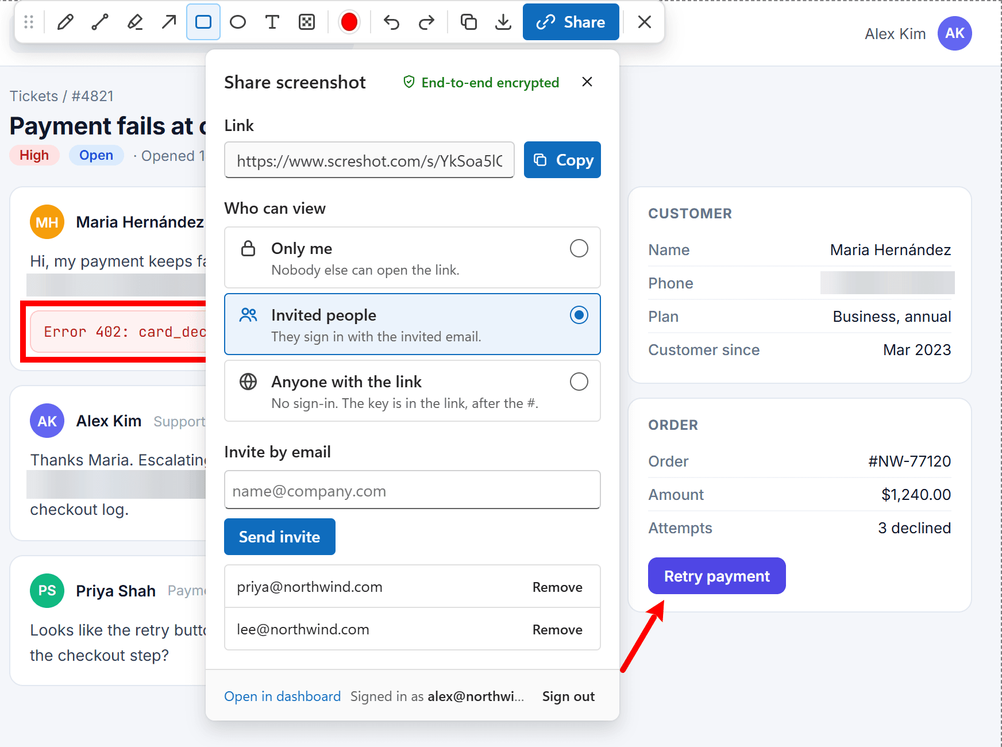This screenshot has width=1002, height=747.
Task: Click the Share button in toolbar
Action: pos(571,22)
